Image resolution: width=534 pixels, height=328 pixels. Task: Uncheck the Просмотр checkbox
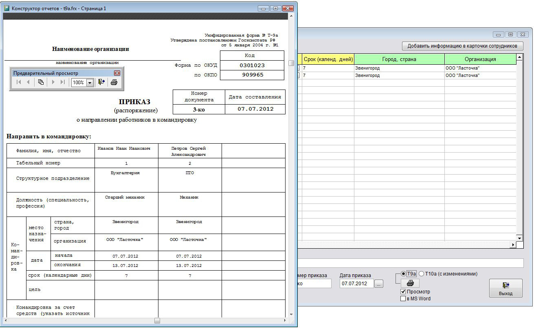point(403,292)
